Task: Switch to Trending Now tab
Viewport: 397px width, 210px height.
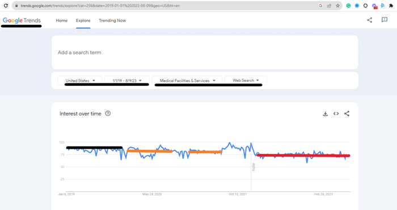Action: coord(112,20)
